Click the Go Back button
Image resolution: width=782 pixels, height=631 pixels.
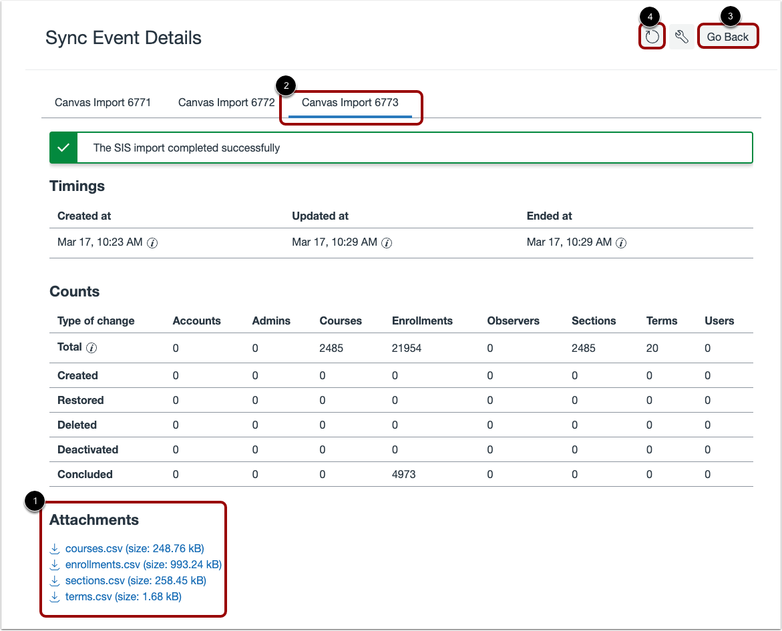click(x=728, y=37)
